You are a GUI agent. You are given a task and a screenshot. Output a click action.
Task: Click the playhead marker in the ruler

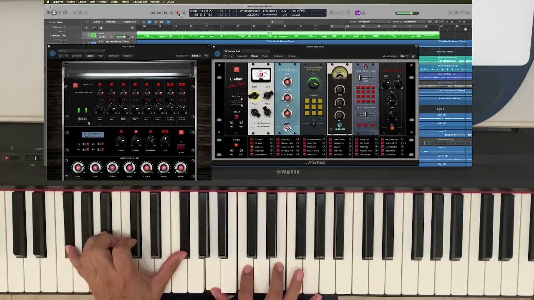[x=466, y=30]
